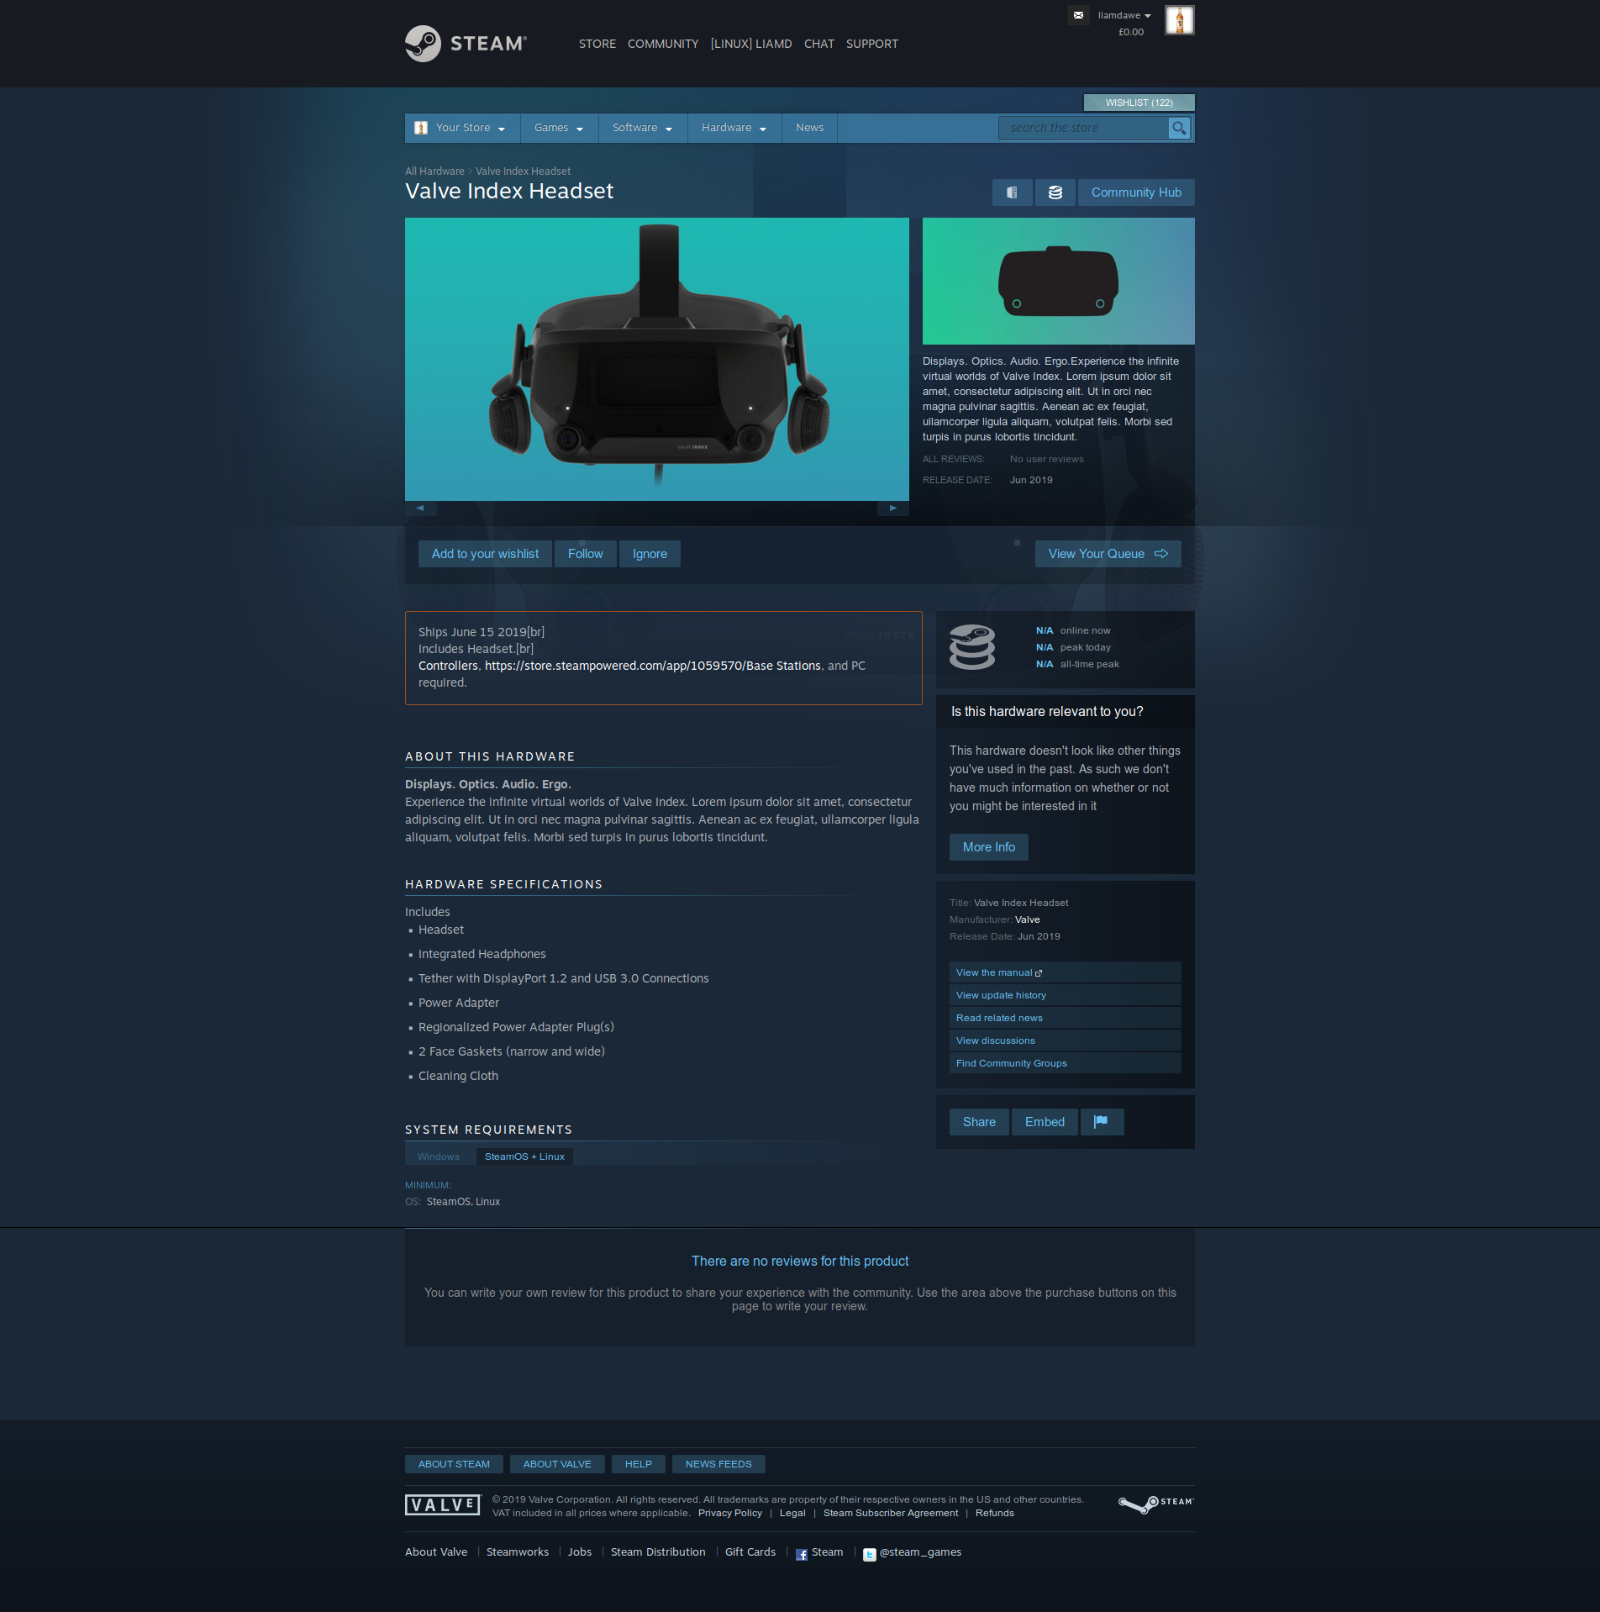Open Steam Subscriber Agreement link
The height and width of the screenshot is (1612, 1600).
click(891, 1513)
